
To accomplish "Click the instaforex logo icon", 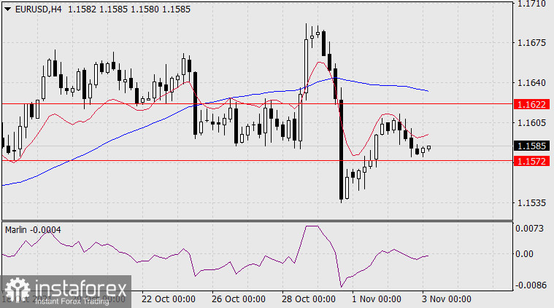I will (x=15, y=288).
